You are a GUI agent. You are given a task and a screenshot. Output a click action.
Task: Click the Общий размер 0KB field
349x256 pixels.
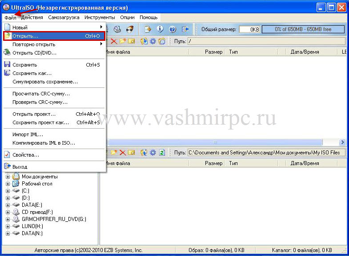(x=249, y=29)
